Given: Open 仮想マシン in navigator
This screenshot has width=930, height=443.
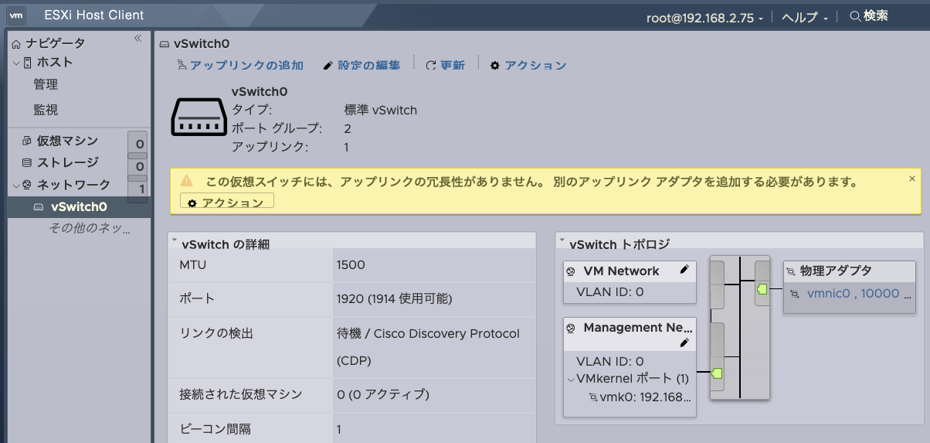Looking at the screenshot, I should (x=67, y=141).
